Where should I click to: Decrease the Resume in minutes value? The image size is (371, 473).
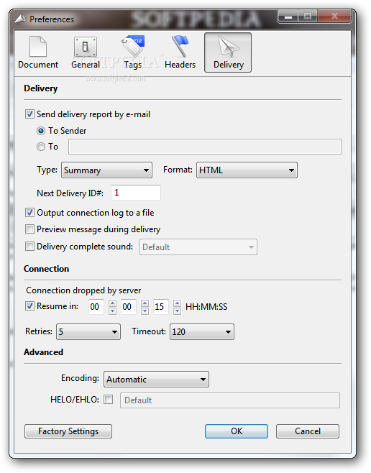click(145, 311)
